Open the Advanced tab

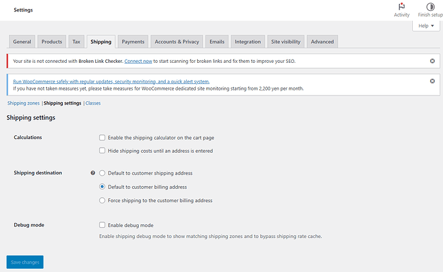(x=322, y=42)
